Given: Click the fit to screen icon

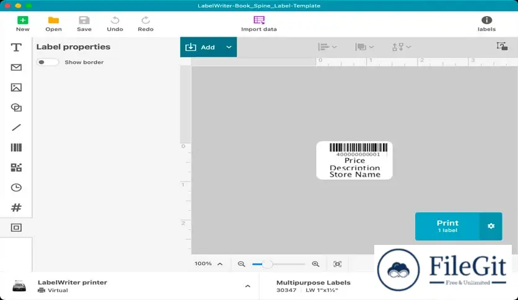Looking at the screenshot, I should [337, 264].
